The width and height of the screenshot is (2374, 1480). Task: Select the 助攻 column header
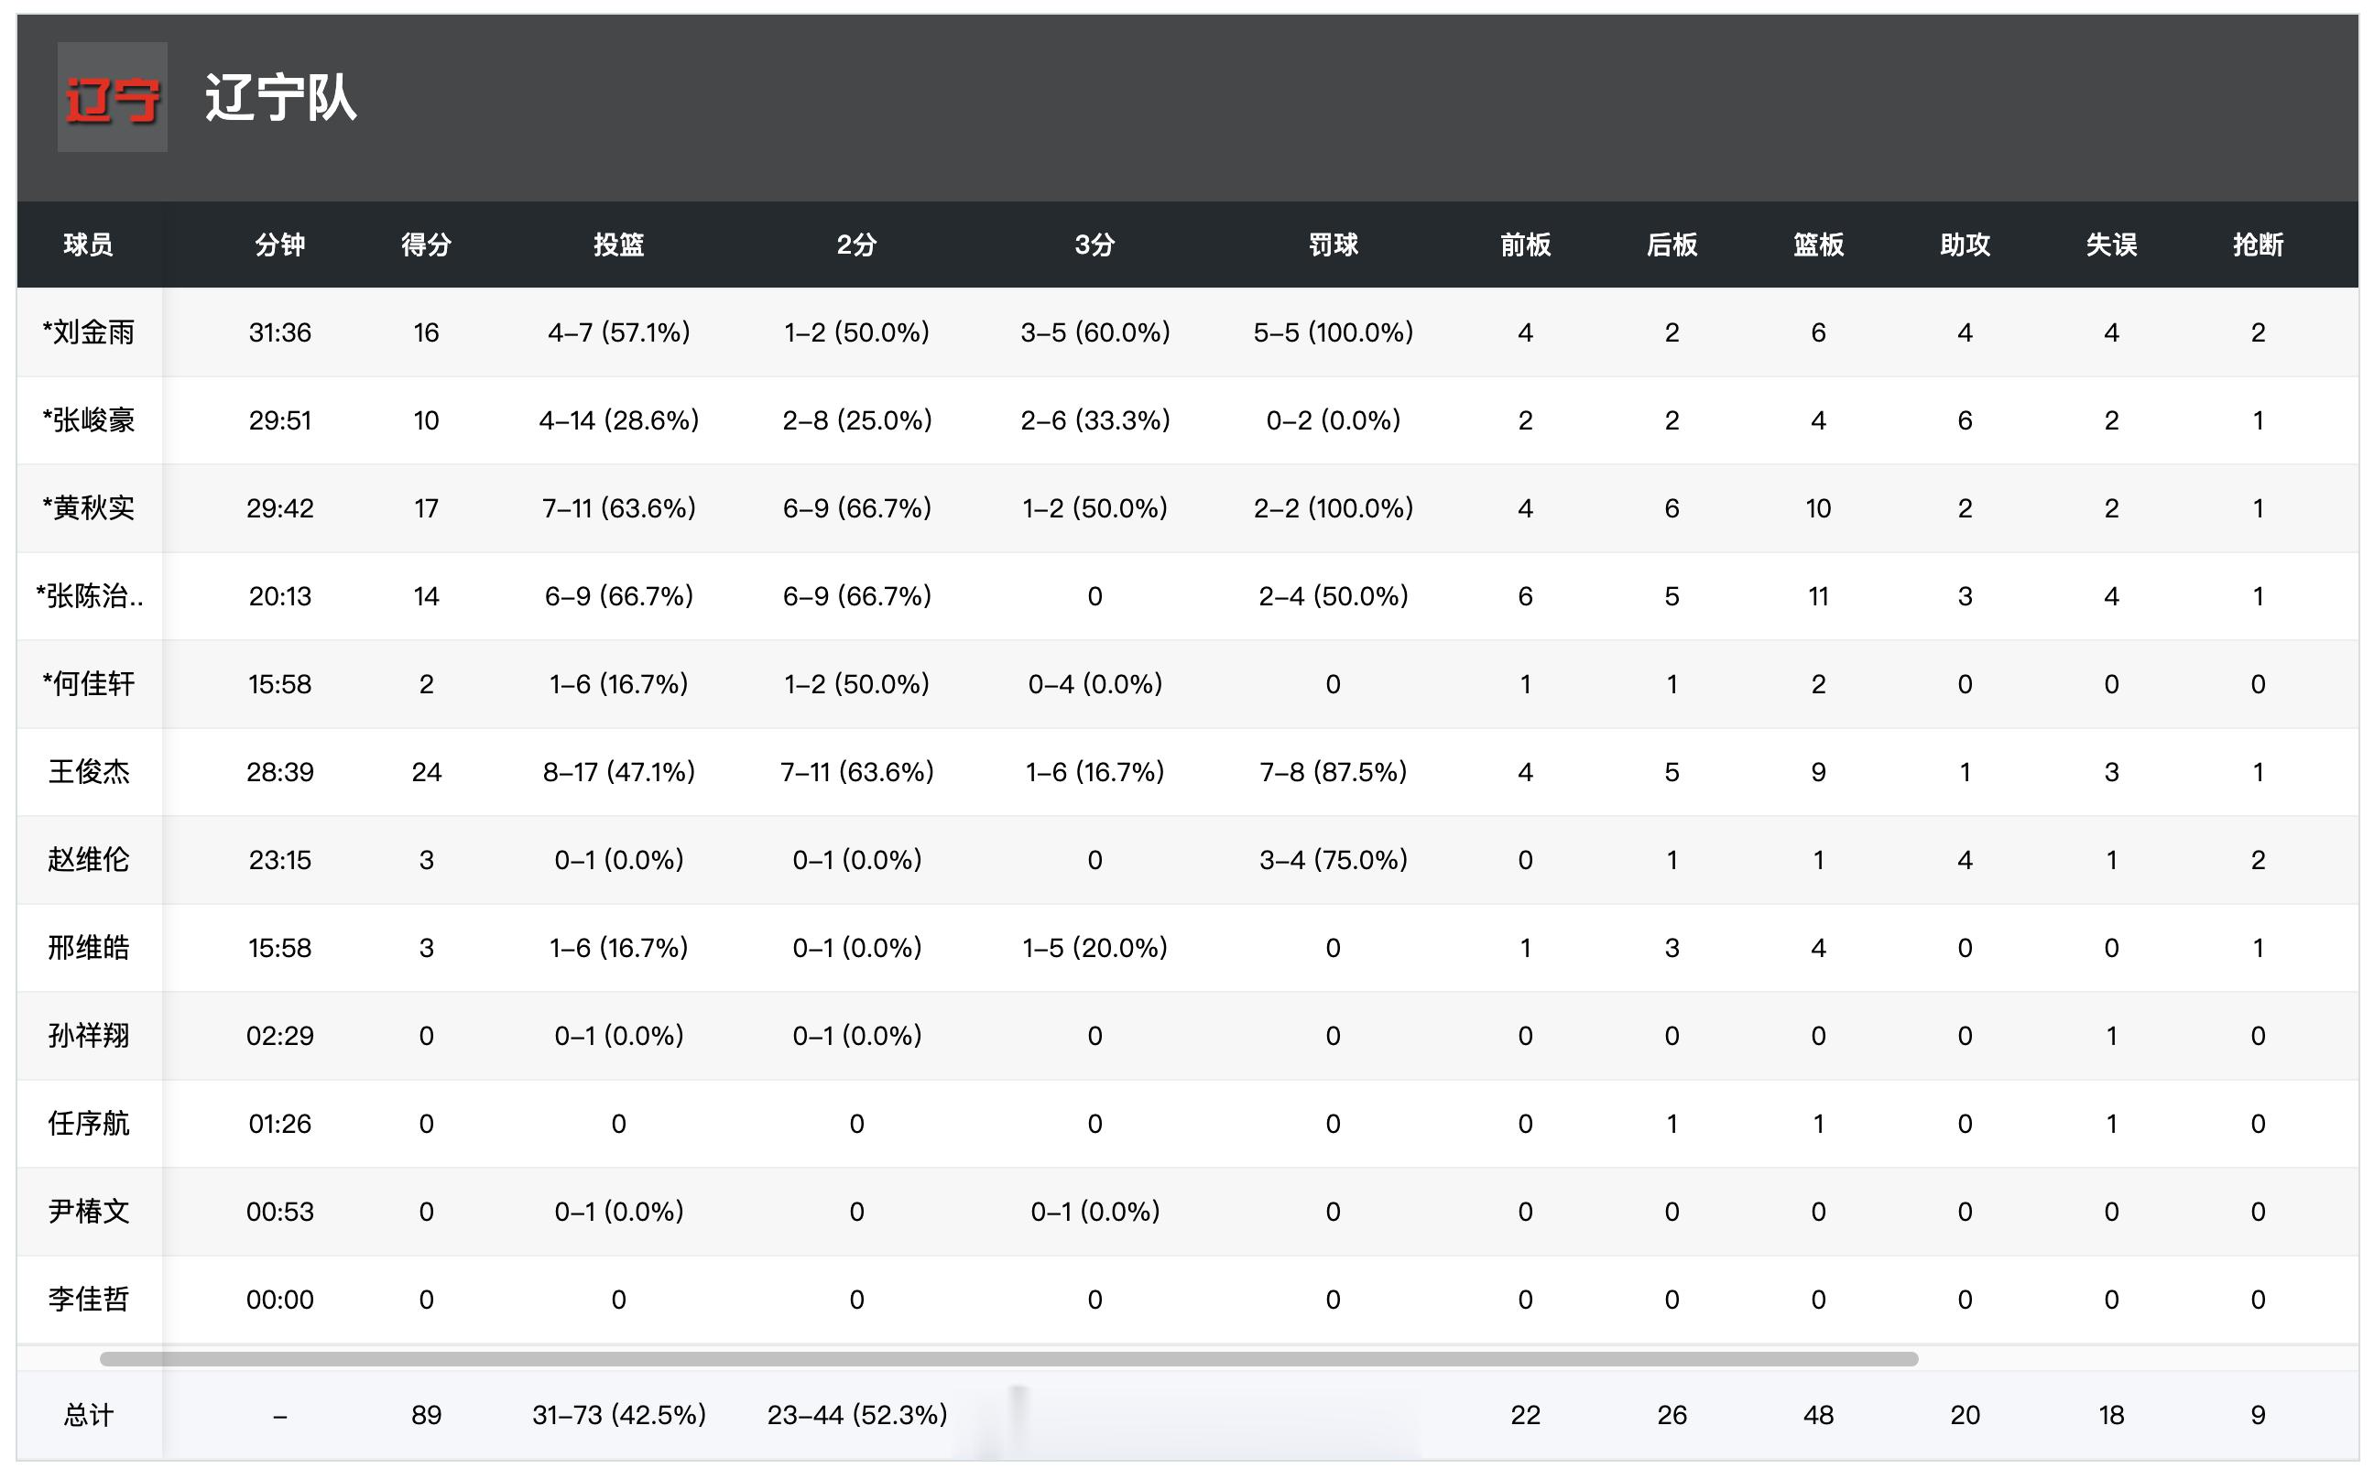click(x=1965, y=245)
